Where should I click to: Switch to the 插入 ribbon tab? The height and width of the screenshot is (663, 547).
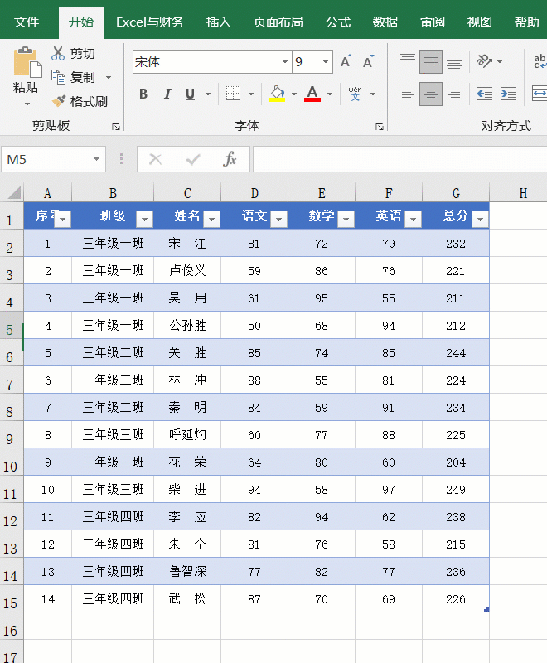(219, 22)
